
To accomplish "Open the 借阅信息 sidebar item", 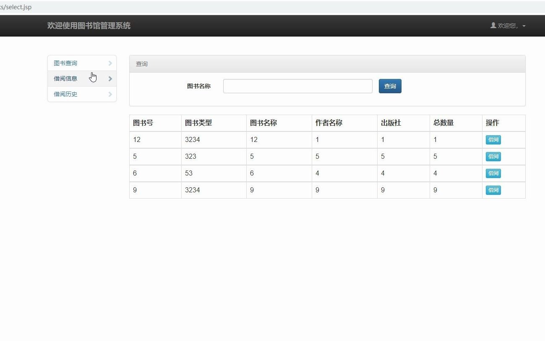I will pos(82,79).
